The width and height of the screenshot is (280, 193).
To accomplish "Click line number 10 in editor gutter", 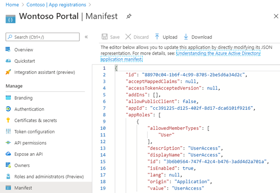I will tap(103, 128).
